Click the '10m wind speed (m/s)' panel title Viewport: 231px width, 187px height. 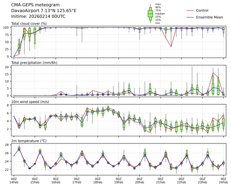coord(29,102)
